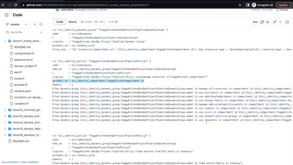293x165 pixels.
Task: Click the Update browser button
Action: pyautogui.click(x=283, y=5)
